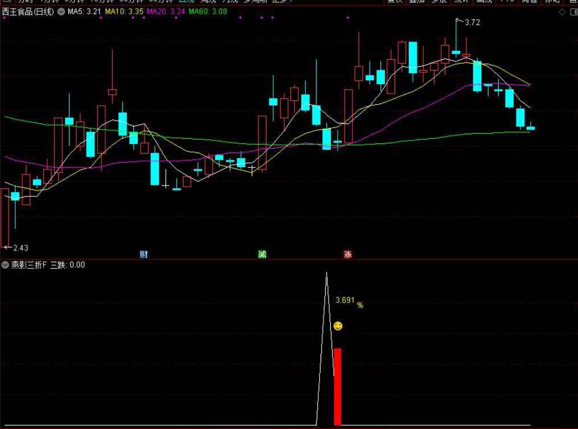Click the yellow smiley face signal icon
Viewport: 578px width, 429px height.
click(x=338, y=326)
